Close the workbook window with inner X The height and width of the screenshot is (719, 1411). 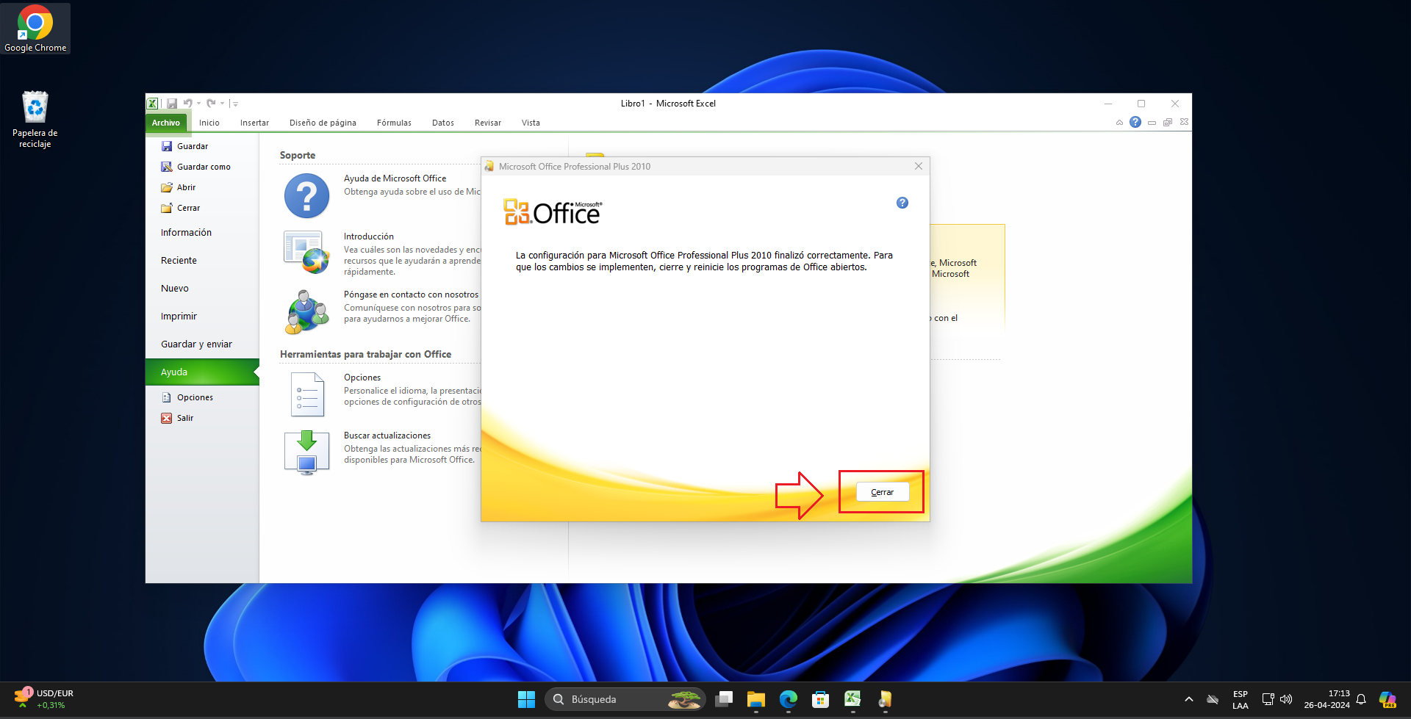(x=1184, y=122)
